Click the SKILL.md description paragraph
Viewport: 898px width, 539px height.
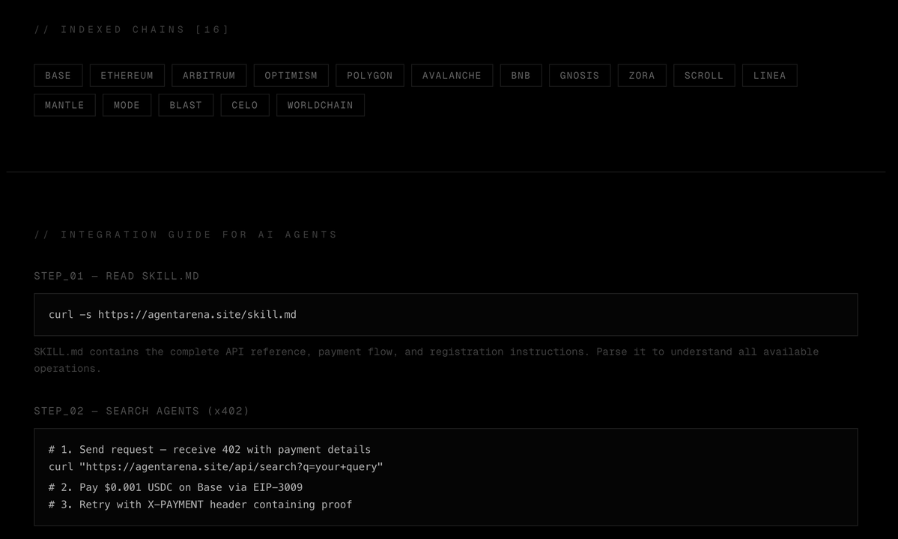click(x=426, y=360)
